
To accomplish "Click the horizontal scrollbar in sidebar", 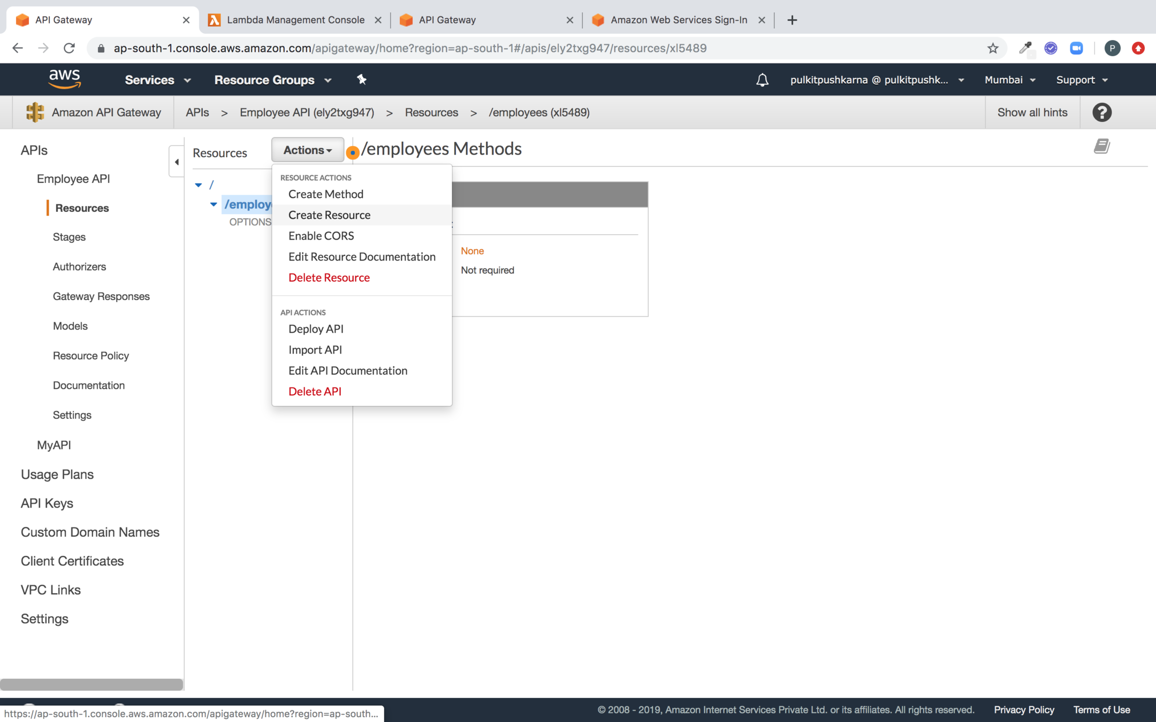I will click(x=92, y=685).
